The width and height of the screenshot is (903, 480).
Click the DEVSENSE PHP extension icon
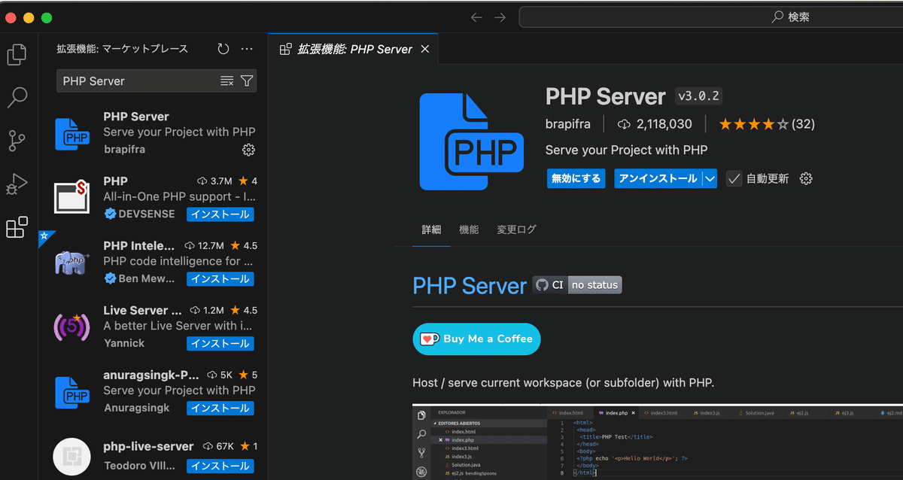tap(71, 198)
